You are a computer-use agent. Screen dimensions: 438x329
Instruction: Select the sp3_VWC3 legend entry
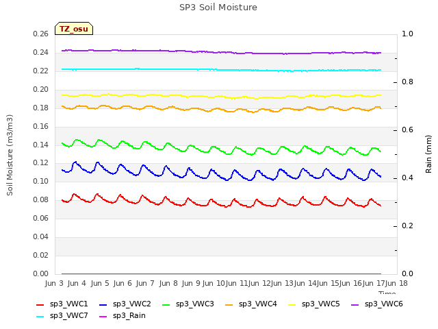(x=188, y=304)
